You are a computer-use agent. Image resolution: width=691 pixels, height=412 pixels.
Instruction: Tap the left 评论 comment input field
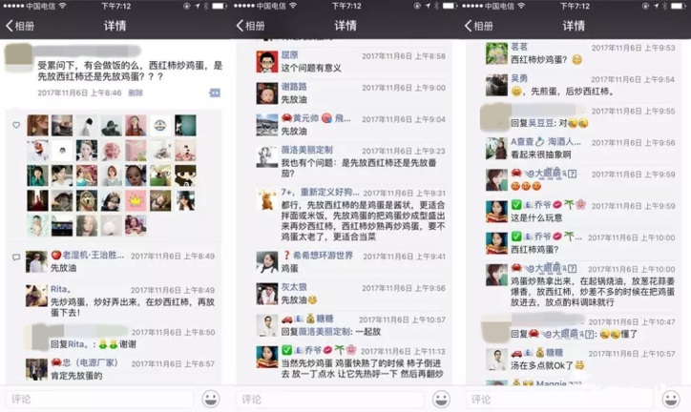point(99,400)
